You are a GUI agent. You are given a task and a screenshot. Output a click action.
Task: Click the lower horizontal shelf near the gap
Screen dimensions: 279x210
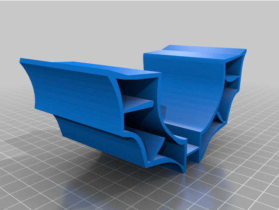point(192,147)
